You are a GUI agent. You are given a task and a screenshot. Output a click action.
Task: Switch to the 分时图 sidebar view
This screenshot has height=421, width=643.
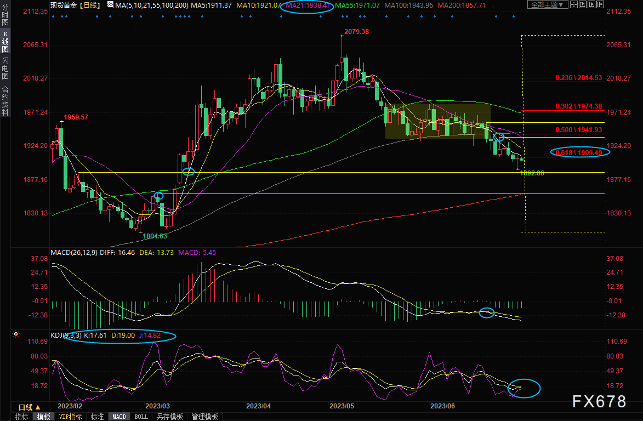(x=5, y=15)
